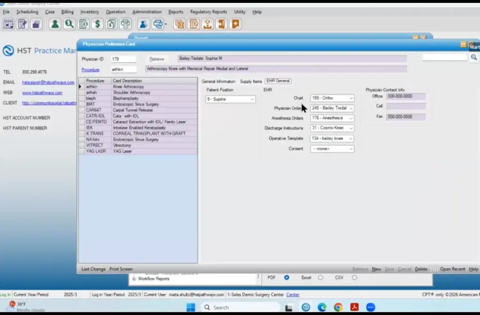Screen dimensions: 480x315
Task: Click the orange stacked documents toolbar icon
Action: tap(180, 24)
